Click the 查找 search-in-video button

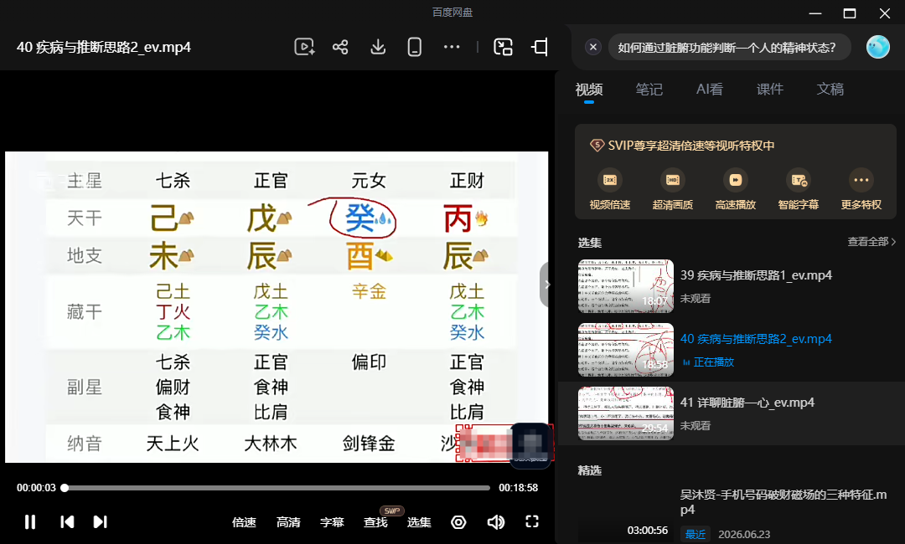click(x=375, y=522)
